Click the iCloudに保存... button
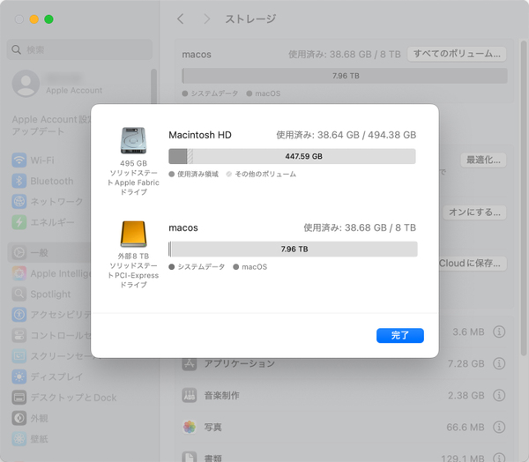Screen dimensions: 529x462 pyautogui.click(x=473, y=264)
